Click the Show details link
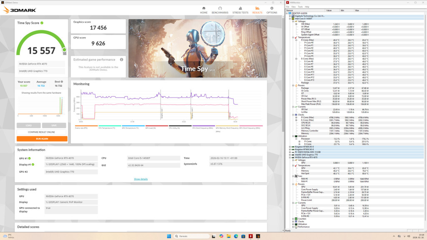The width and height of the screenshot is (427, 240). [141, 179]
